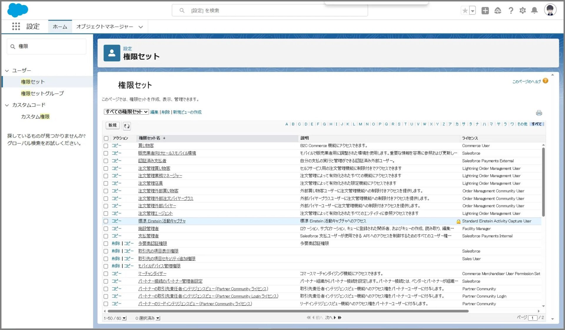Tick the select-all header checkbox
The width and height of the screenshot is (565, 330).
106,138
